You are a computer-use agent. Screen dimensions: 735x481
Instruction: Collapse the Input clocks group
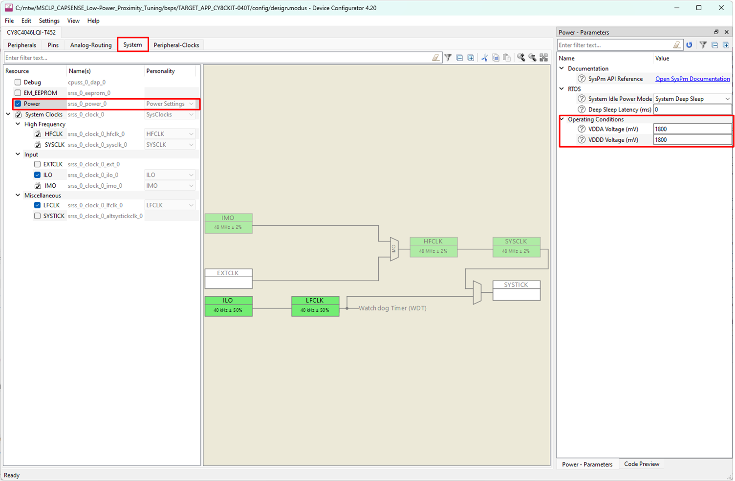click(x=18, y=154)
